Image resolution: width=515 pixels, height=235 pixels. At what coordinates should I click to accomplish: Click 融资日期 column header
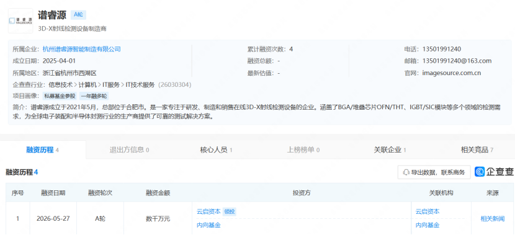click(x=53, y=193)
